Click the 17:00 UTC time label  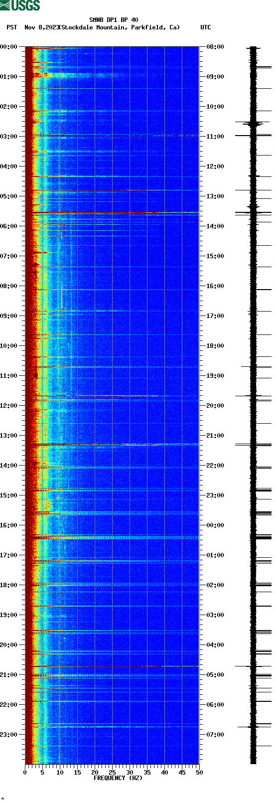pos(215,316)
